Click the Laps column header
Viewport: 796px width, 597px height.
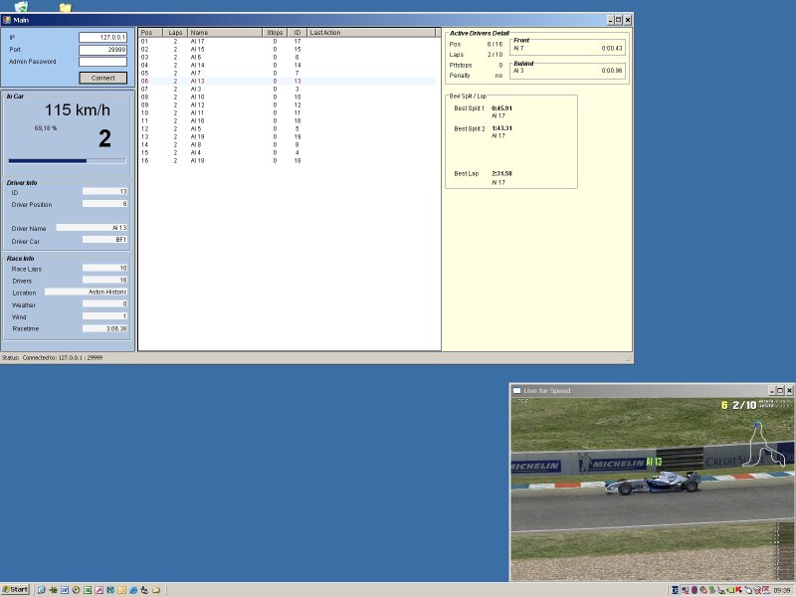[x=175, y=33]
